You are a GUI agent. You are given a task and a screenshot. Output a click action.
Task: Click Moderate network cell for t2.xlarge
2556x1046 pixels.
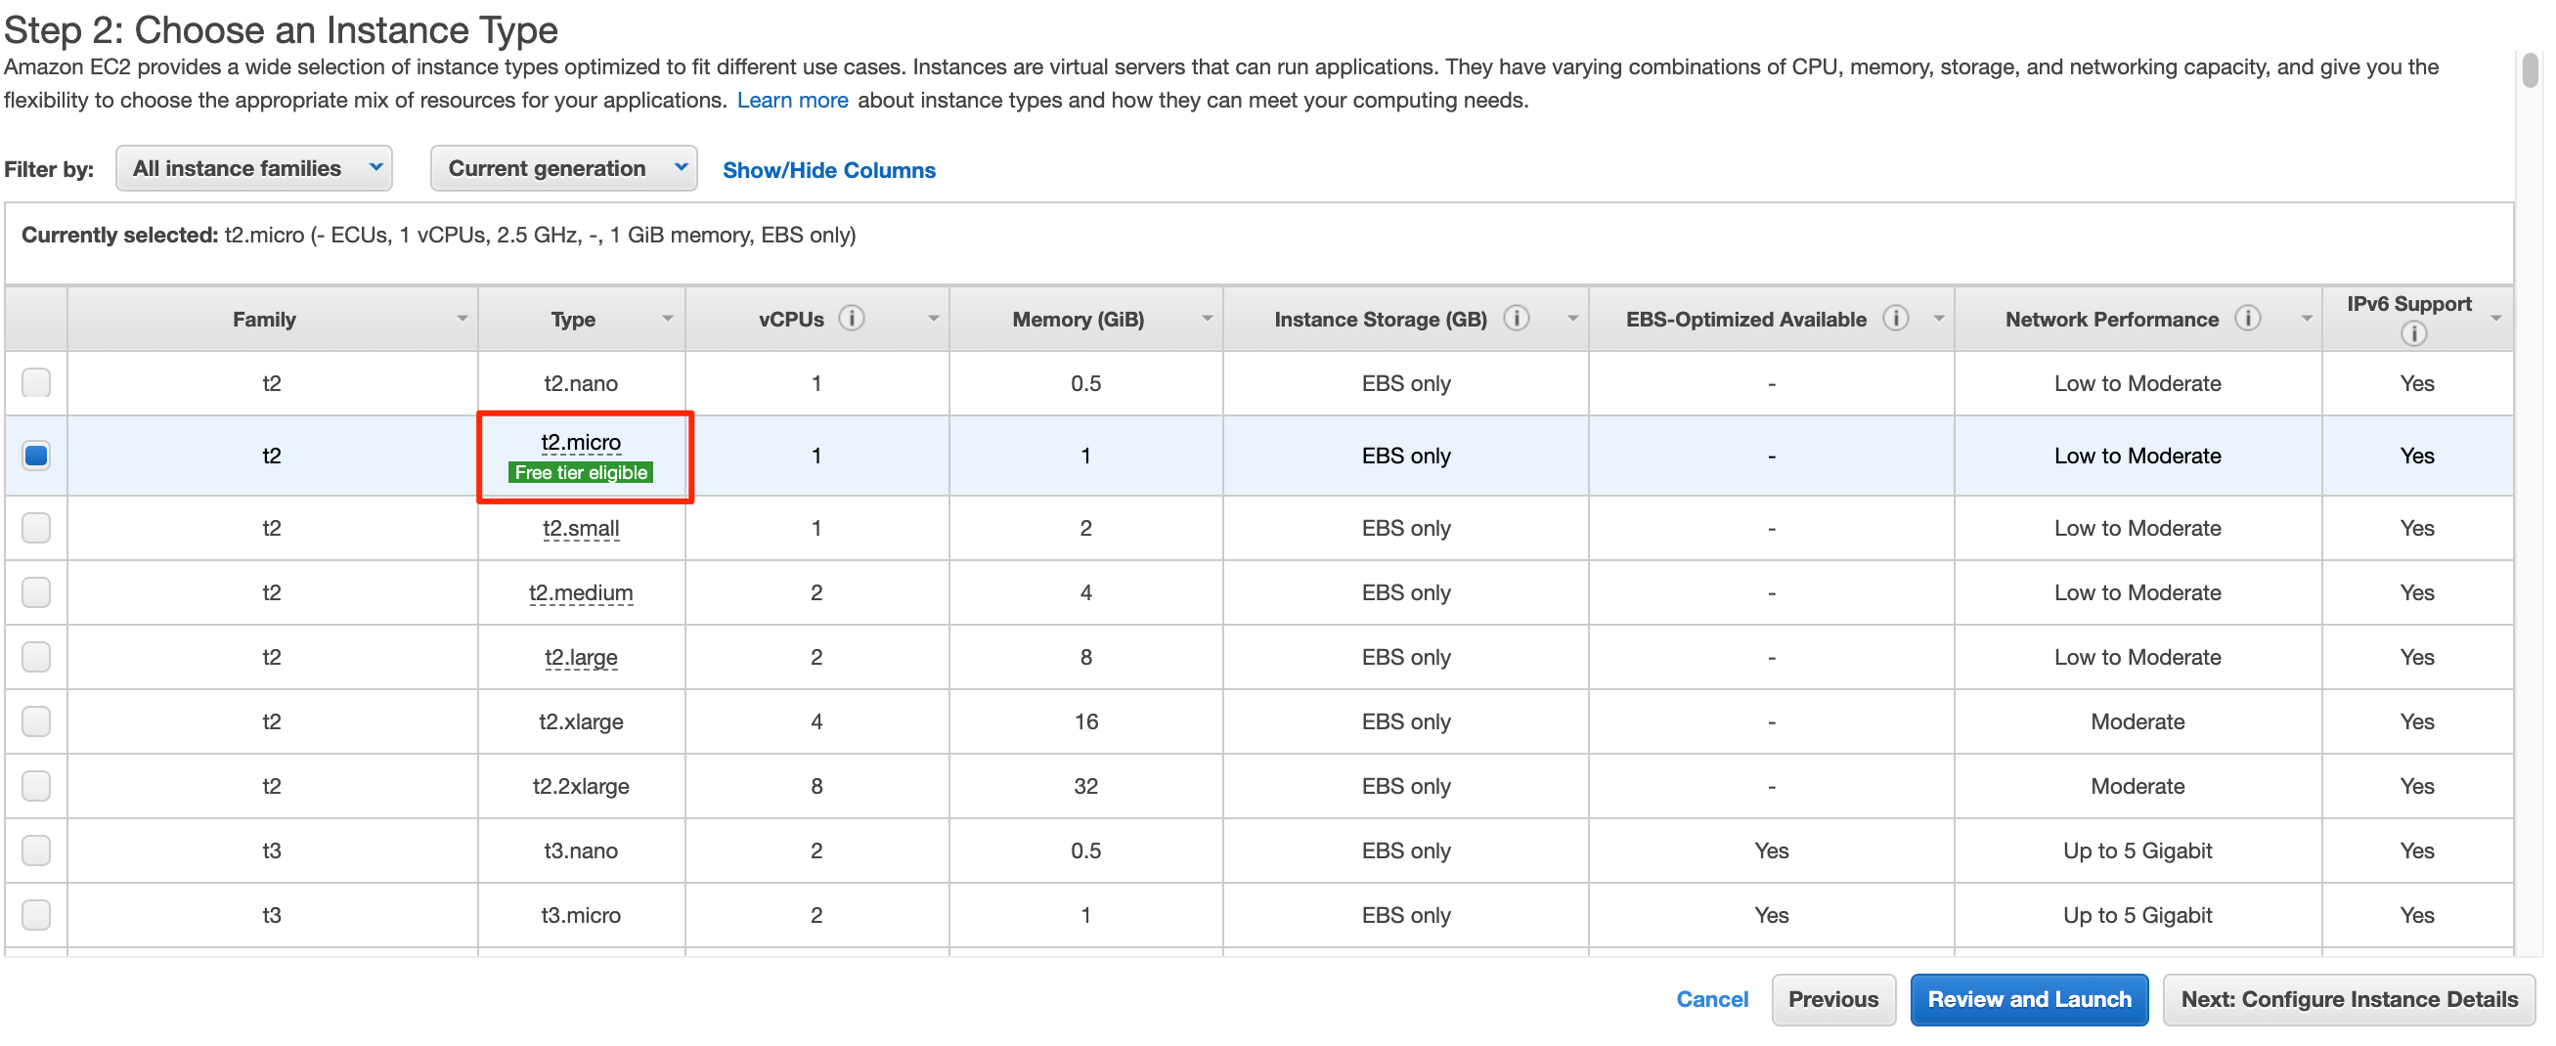click(2137, 721)
